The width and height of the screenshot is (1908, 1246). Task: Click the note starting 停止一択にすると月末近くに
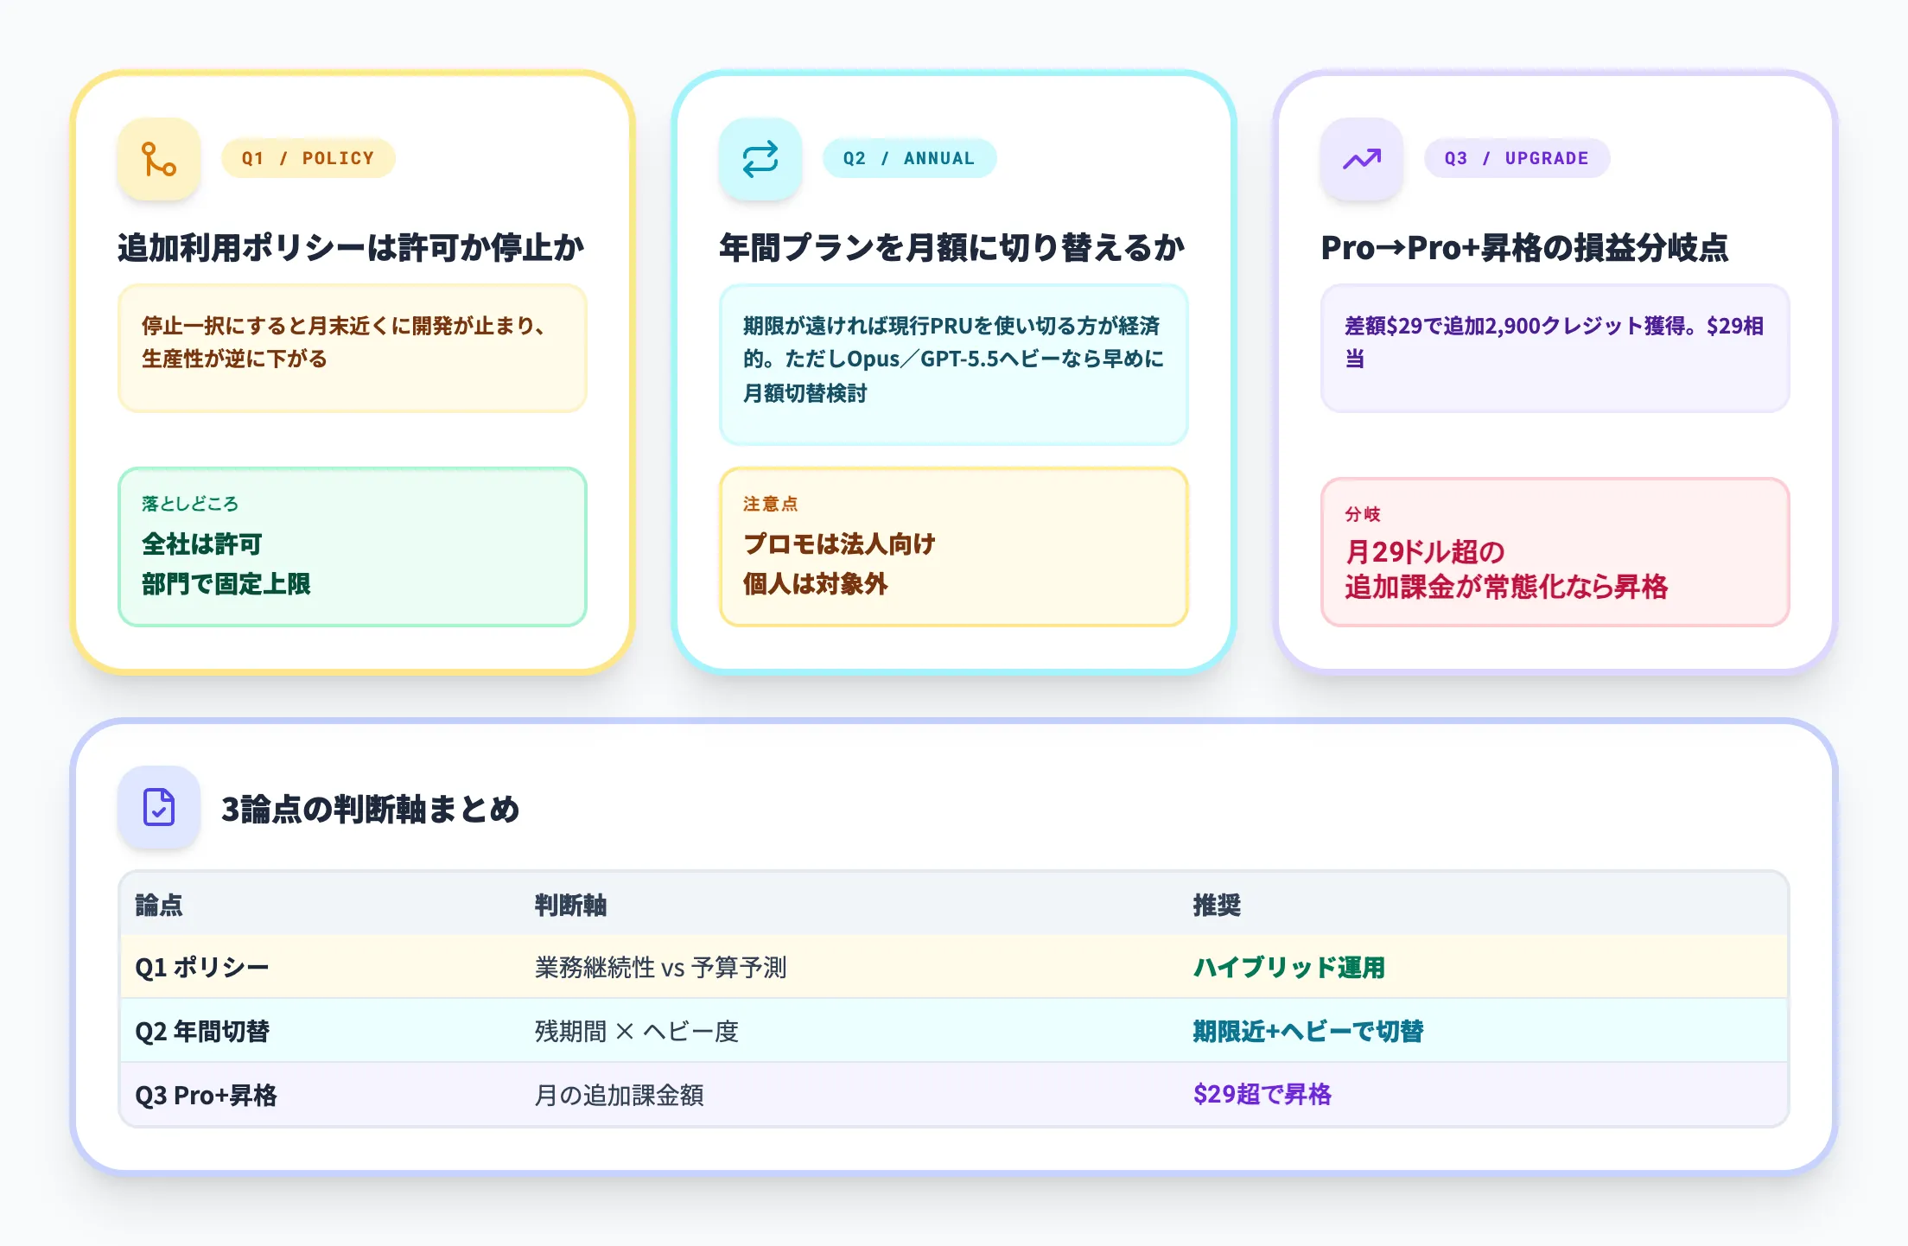[353, 348]
